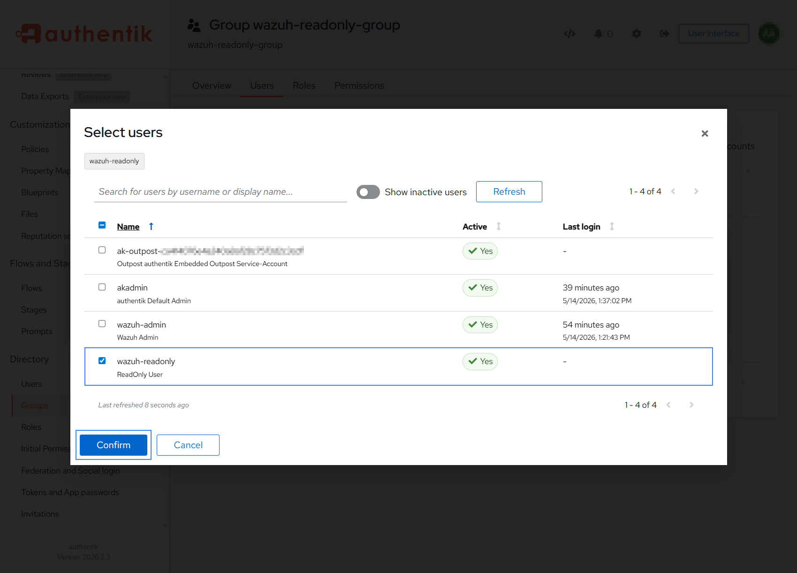Image resolution: width=797 pixels, height=573 pixels.
Task: Focus the user search field
Action: [x=220, y=191]
